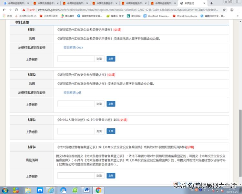
Task: Click 浏览 for 材料3 business license
Action: click(99, 131)
